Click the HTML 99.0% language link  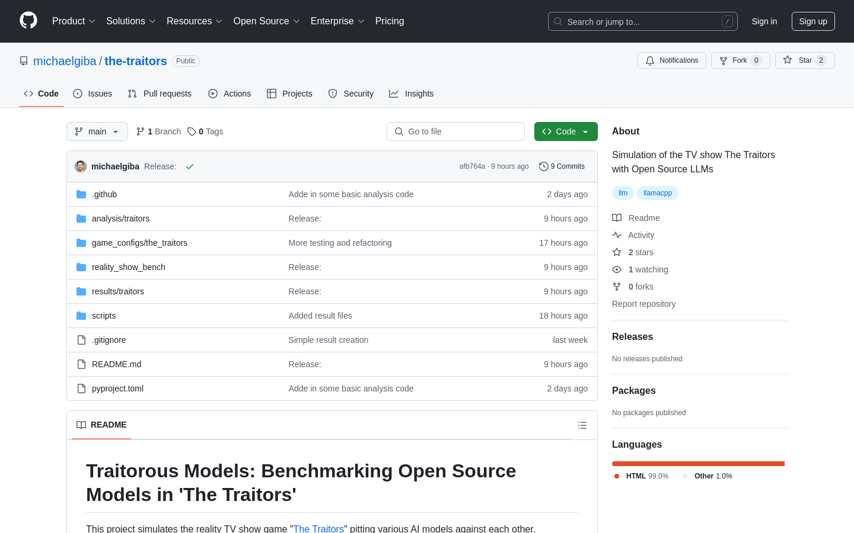tap(642, 476)
